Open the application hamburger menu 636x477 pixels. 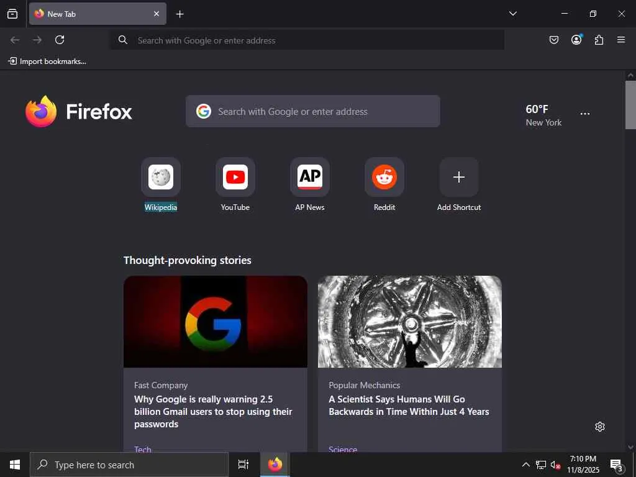click(x=621, y=40)
